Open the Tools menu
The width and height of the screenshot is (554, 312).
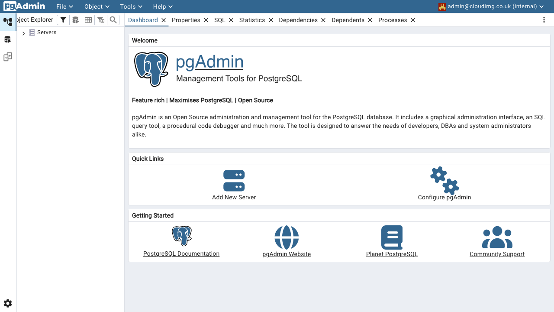click(132, 6)
